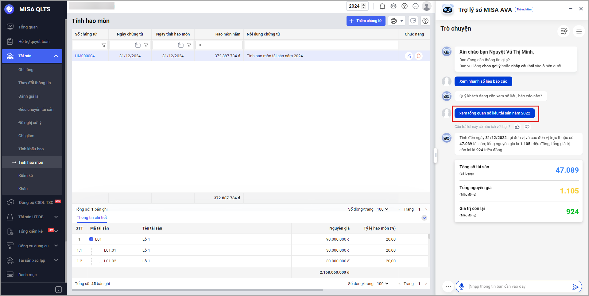Expand the L01 asset row
589x296 pixels.
click(x=91, y=239)
